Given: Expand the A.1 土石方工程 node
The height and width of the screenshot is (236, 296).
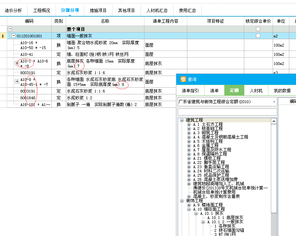Looking at the screenshot, I should 189,124.
